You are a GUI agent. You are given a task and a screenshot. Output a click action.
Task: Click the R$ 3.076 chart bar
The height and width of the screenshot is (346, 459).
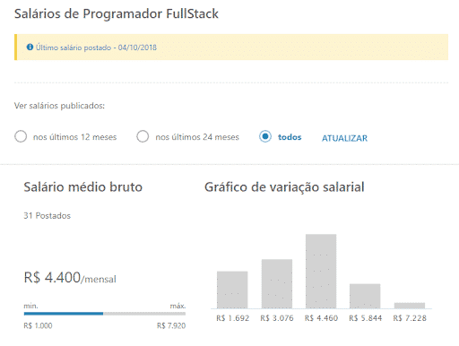pos(277,283)
